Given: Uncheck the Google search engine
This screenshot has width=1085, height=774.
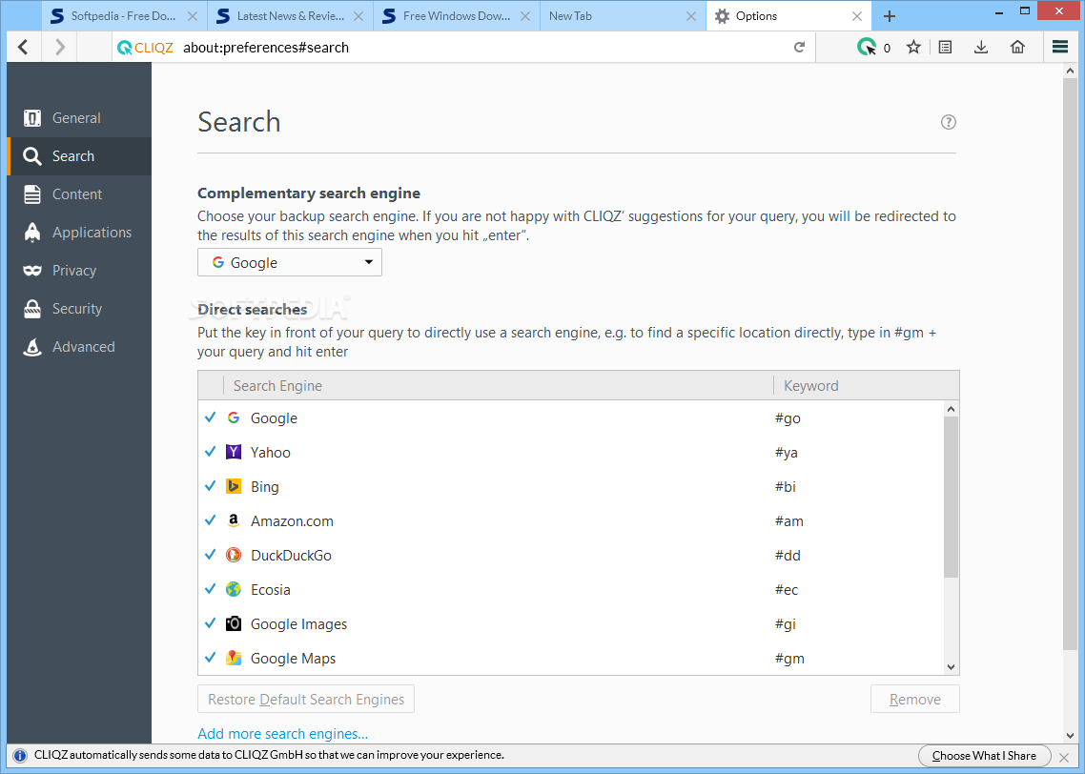Looking at the screenshot, I should [211, 418].
